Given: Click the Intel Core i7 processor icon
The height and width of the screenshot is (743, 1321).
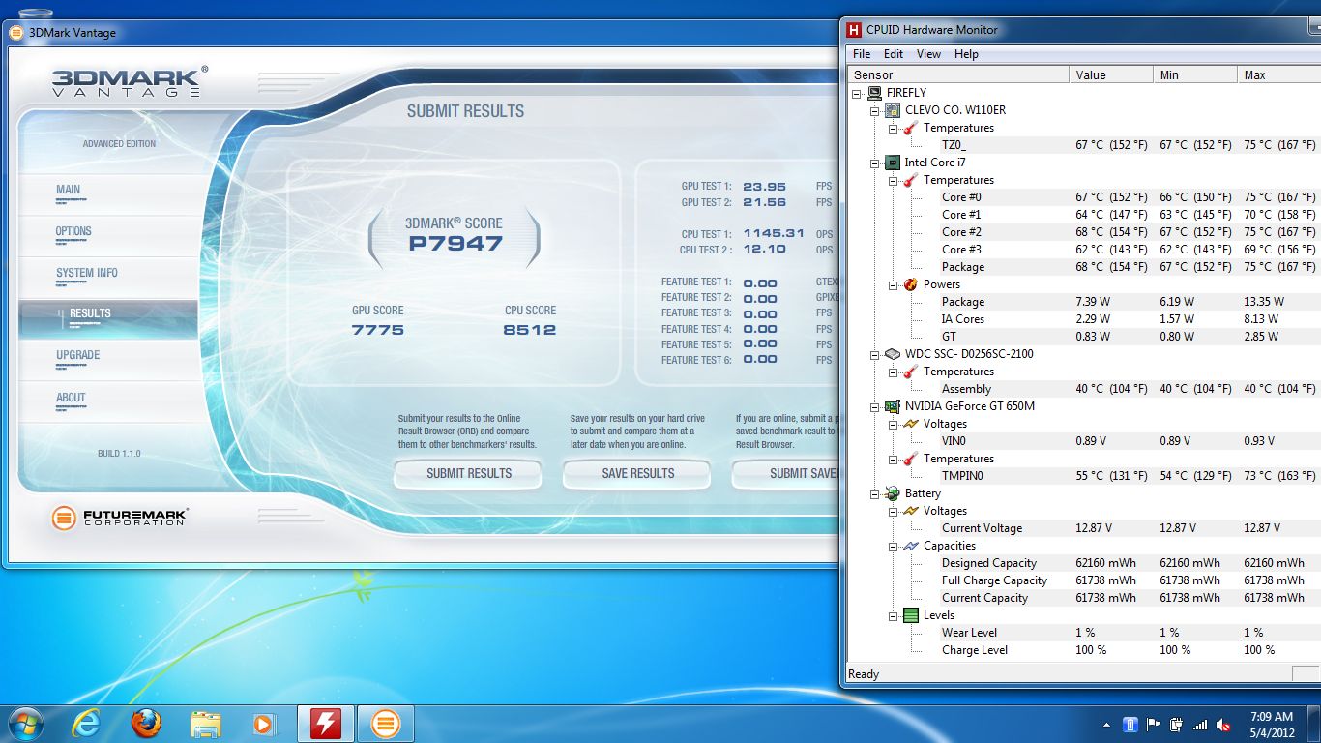Looking at the screenshot, I should [x=893, y=163].
